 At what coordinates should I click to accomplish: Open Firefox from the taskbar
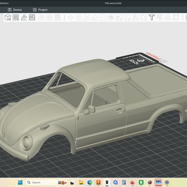[x=133, y=182]
